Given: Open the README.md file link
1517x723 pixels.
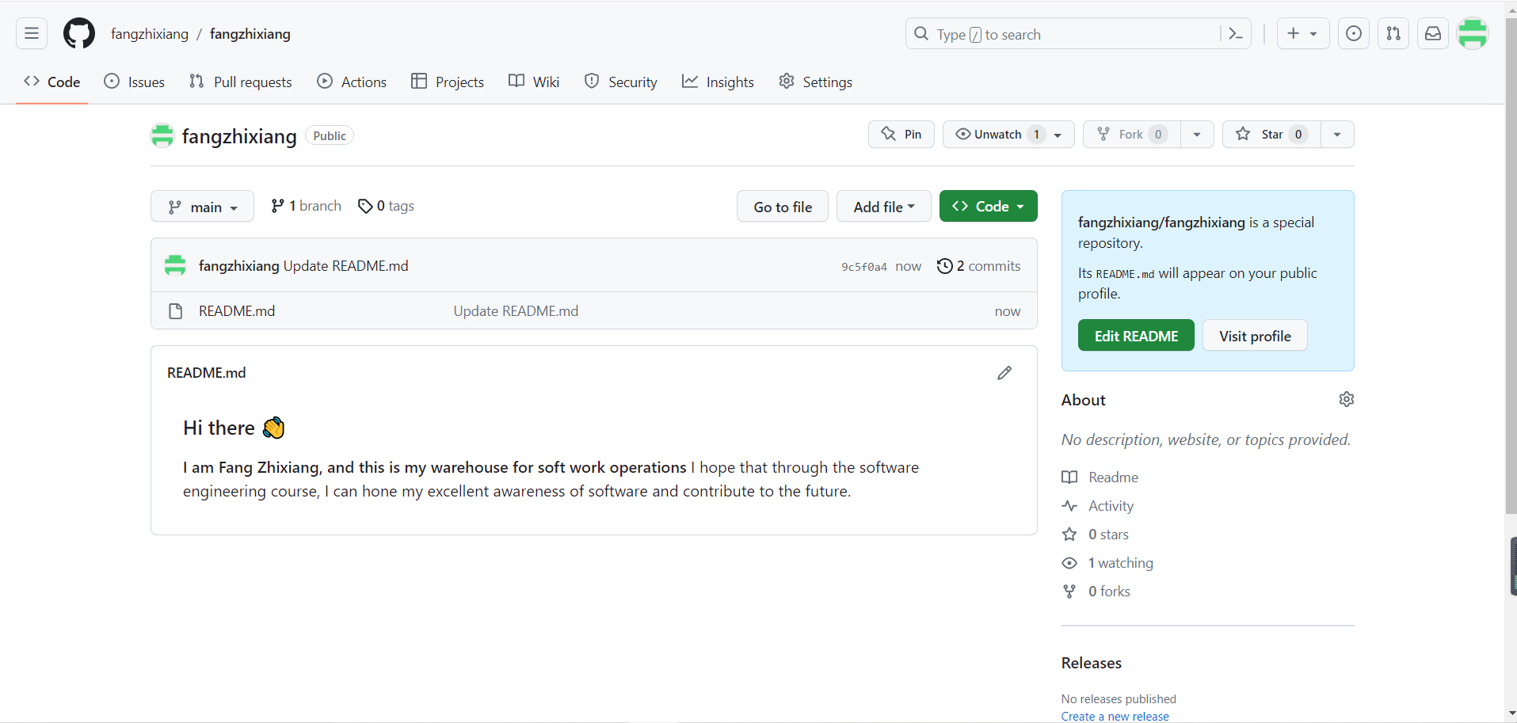Looking at the screenshot, I should (x=237, y=311).
